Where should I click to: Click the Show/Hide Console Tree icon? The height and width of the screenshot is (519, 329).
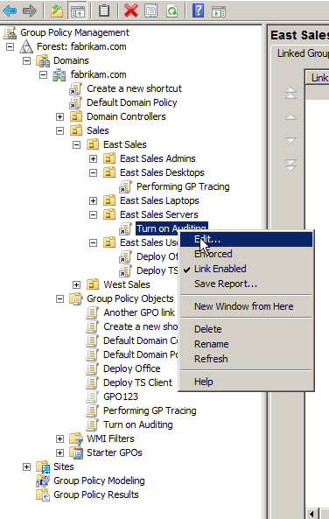tap(77, 11)
